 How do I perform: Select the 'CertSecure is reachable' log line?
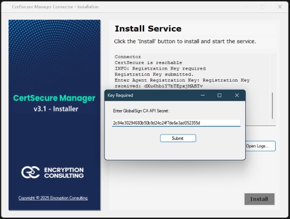point(148,63)
